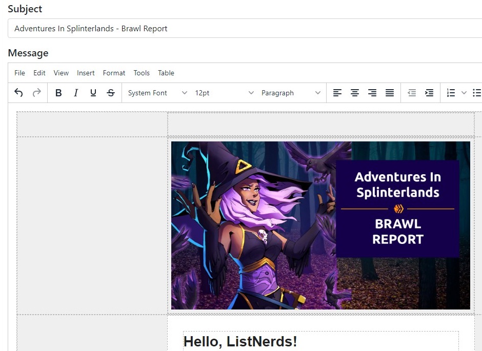Viewport: 482px width, 351px height.
Task: Open the System Font dropdown
Action: point(157,93)
